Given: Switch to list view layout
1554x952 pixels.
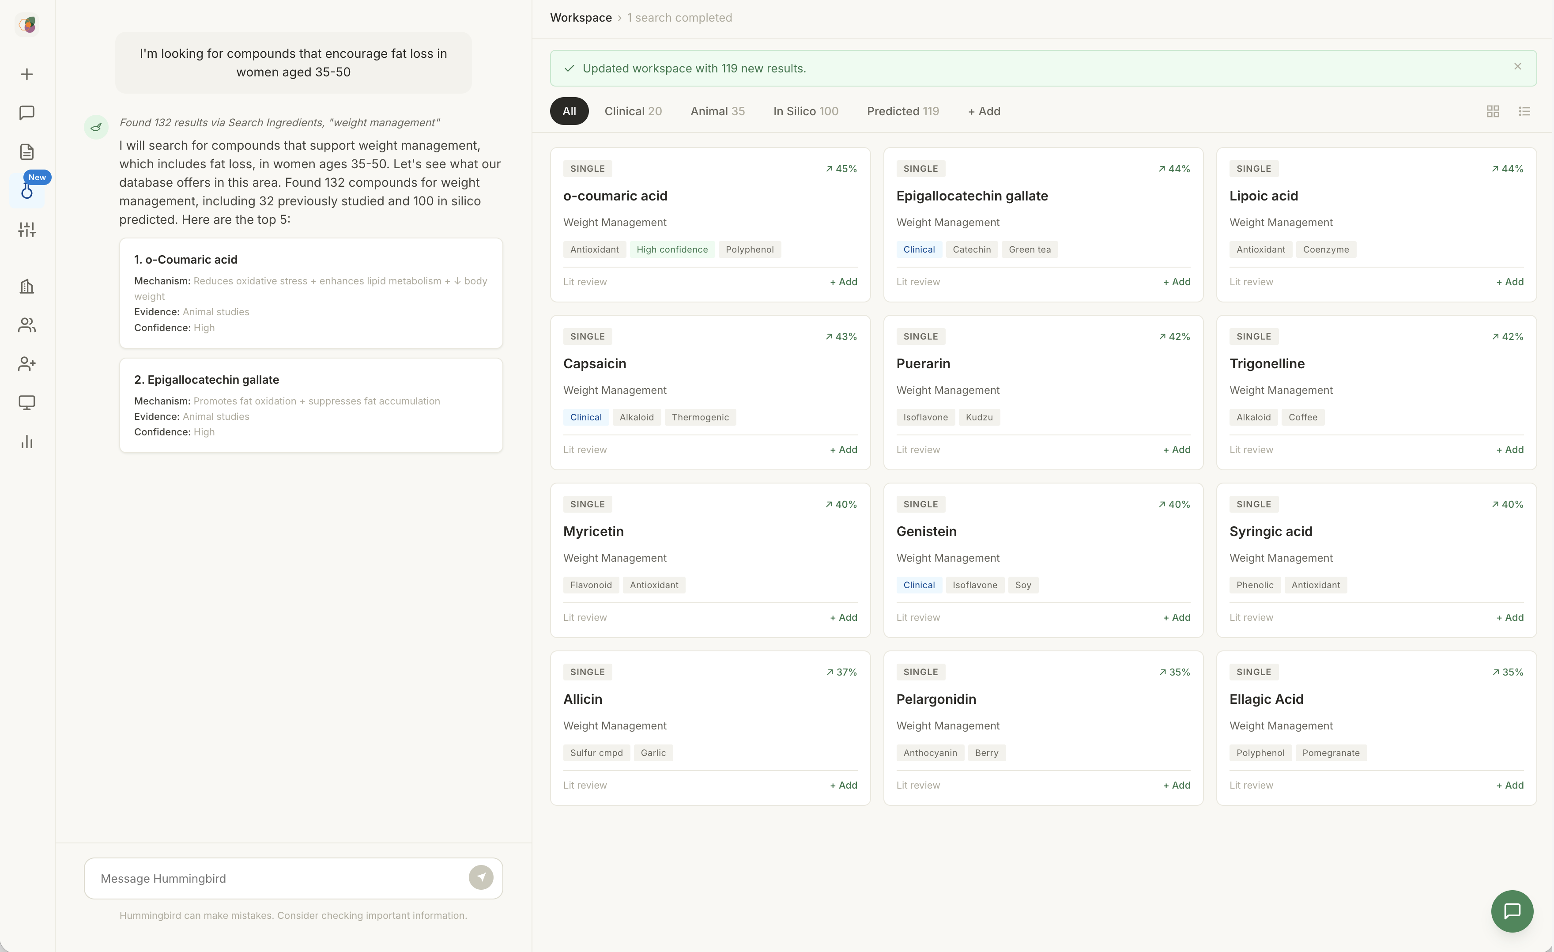Looking at the screenshot, I should click(1524, 111).
